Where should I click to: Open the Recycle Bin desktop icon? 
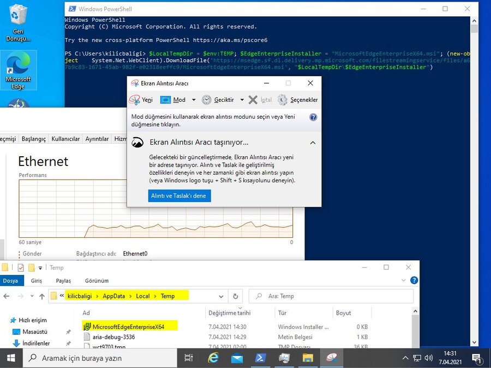pyautogui.click(x=18, y=23)
